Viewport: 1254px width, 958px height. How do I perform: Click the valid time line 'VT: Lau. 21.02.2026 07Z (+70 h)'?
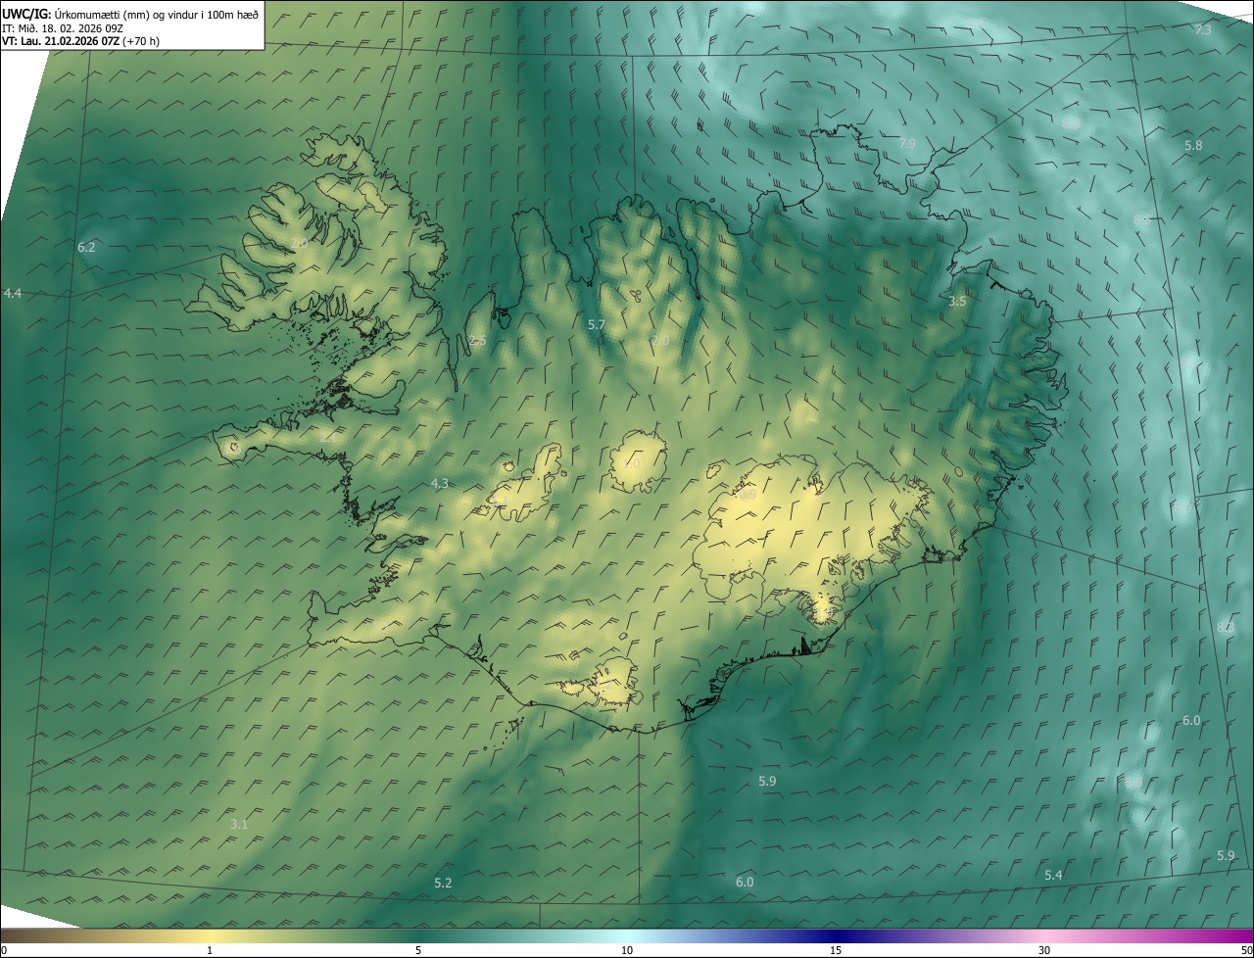(x=80, y=41)
